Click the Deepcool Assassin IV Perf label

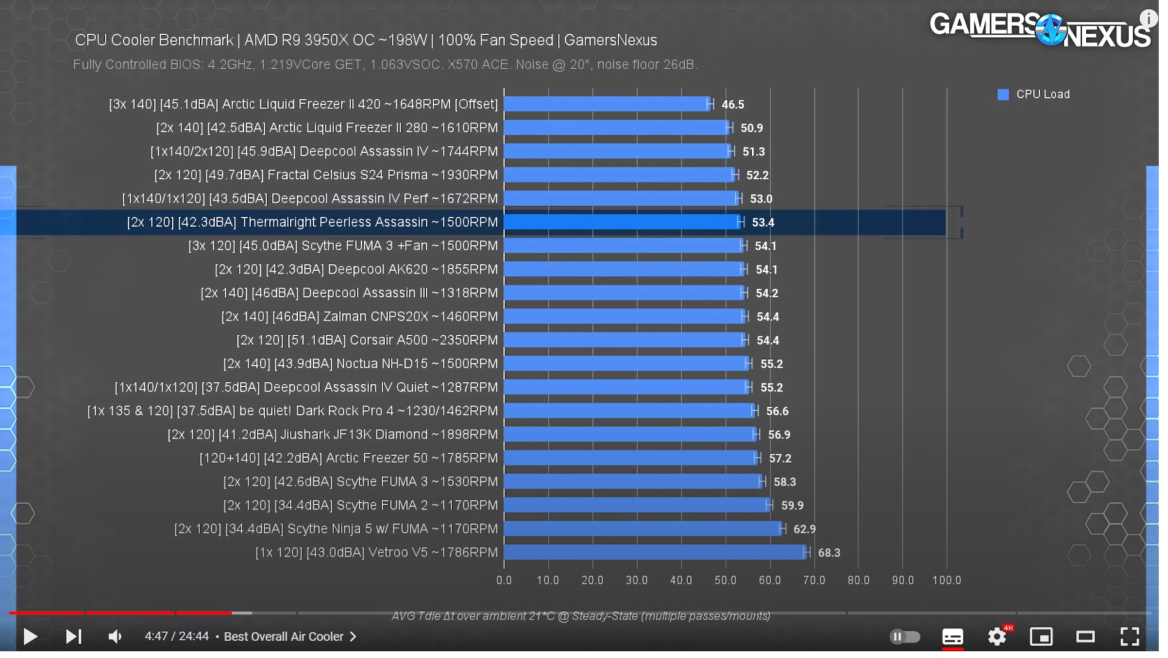coord(310,198)
